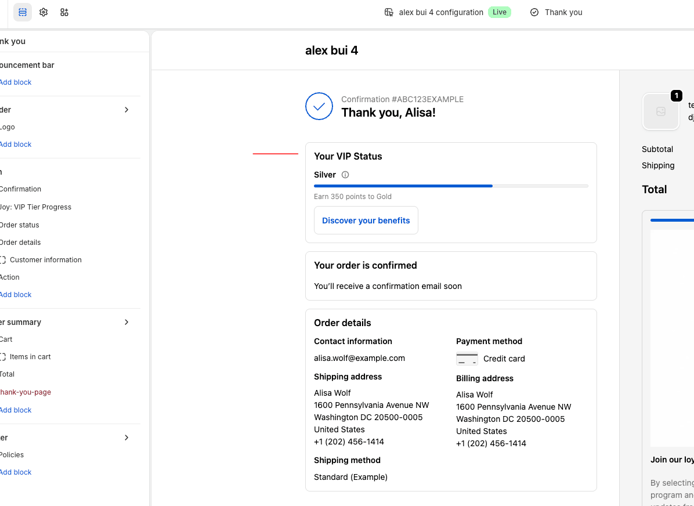Click the credit card payment icon

(x=467, y=359)
